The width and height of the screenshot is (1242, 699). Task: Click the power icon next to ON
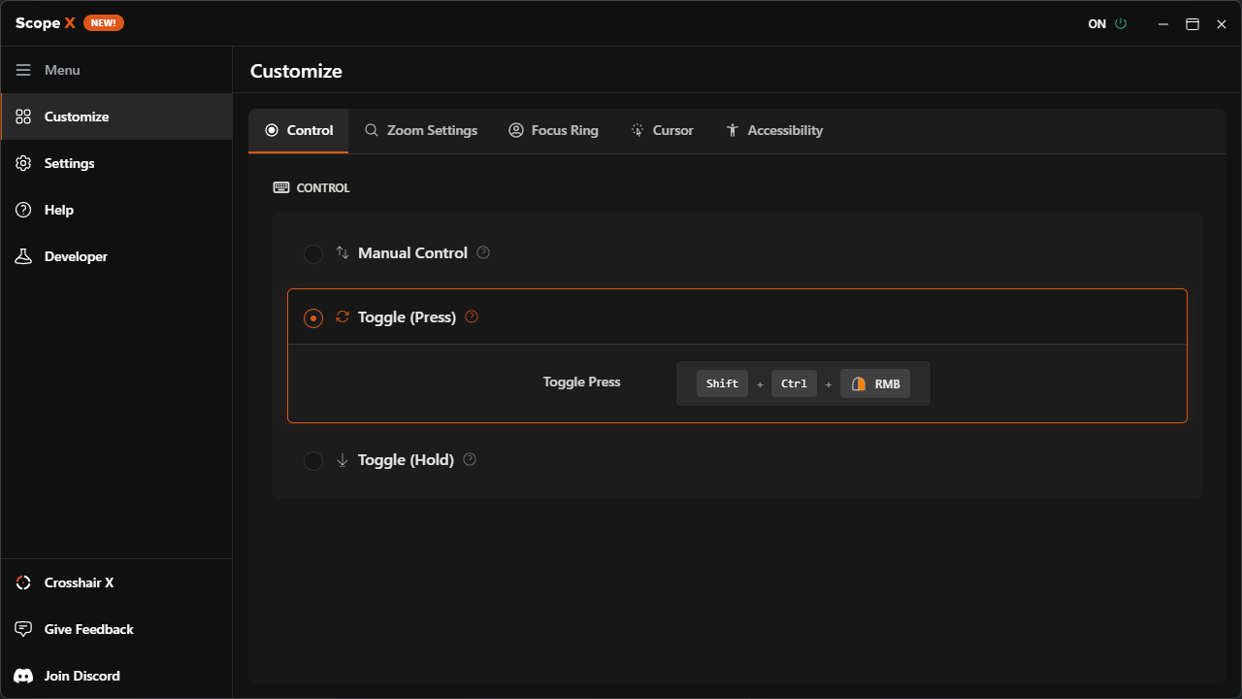1121,23
